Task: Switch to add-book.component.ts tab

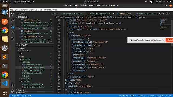Action: 147,13
